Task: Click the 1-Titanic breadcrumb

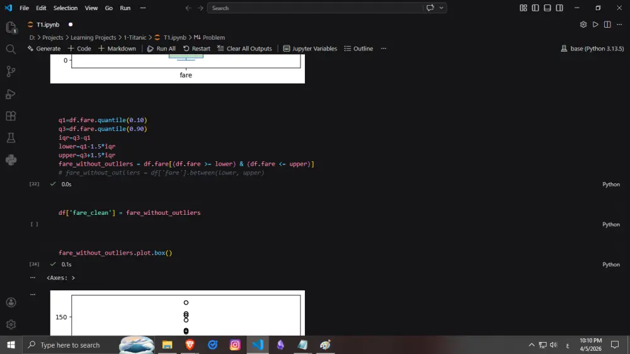Action: tap(135, 37)
